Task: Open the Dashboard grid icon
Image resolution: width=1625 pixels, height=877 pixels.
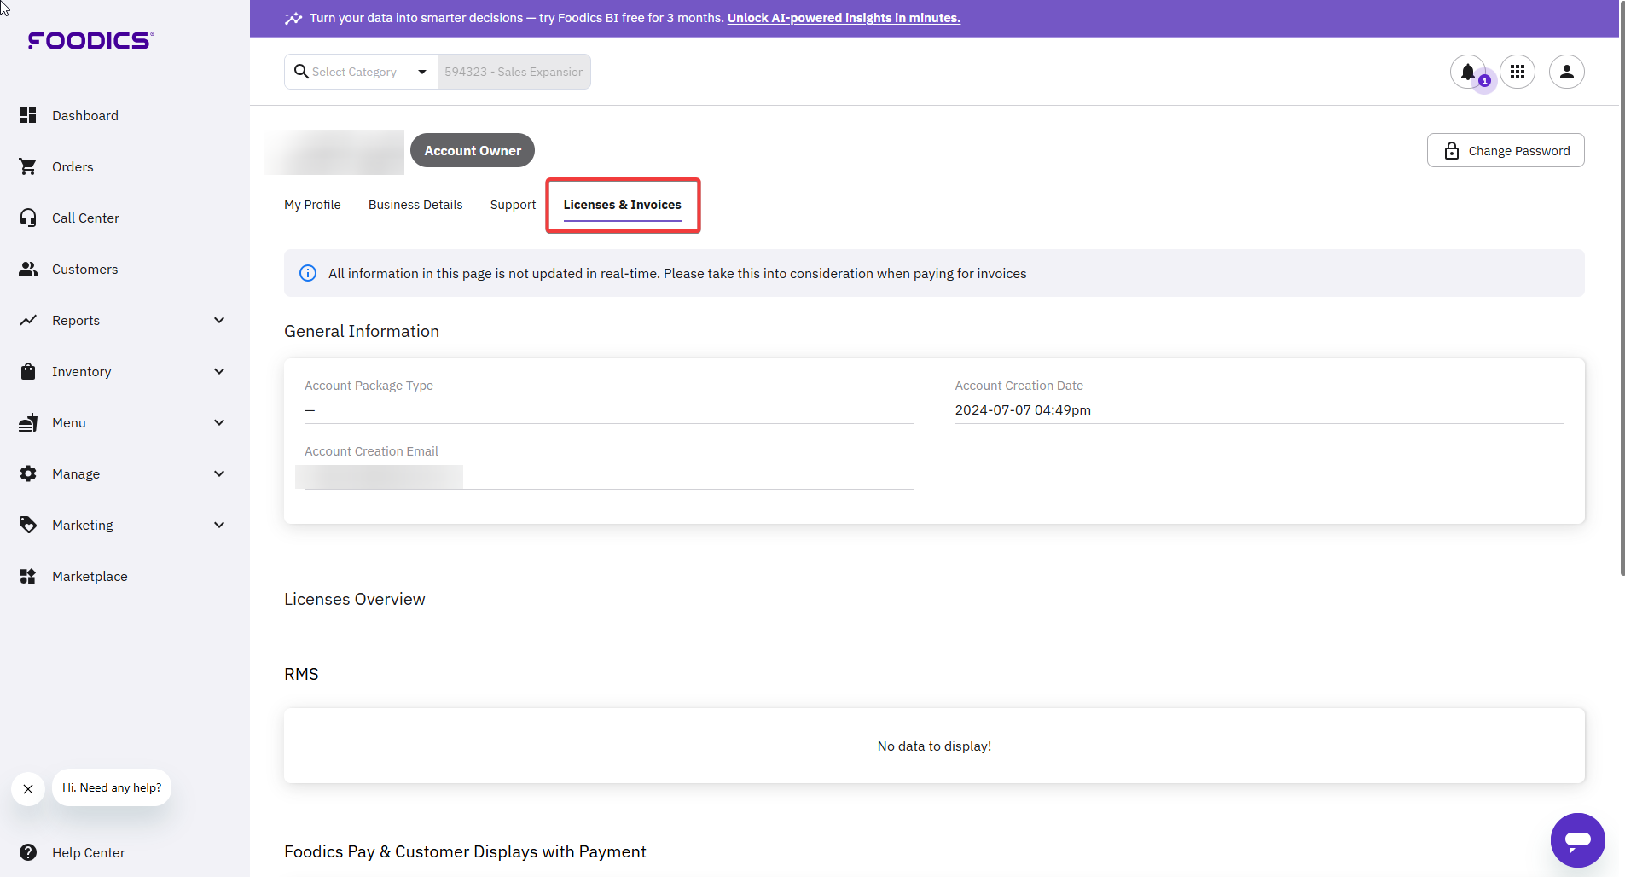Action: (28, 115)
